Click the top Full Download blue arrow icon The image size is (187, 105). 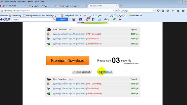point(48,38)
